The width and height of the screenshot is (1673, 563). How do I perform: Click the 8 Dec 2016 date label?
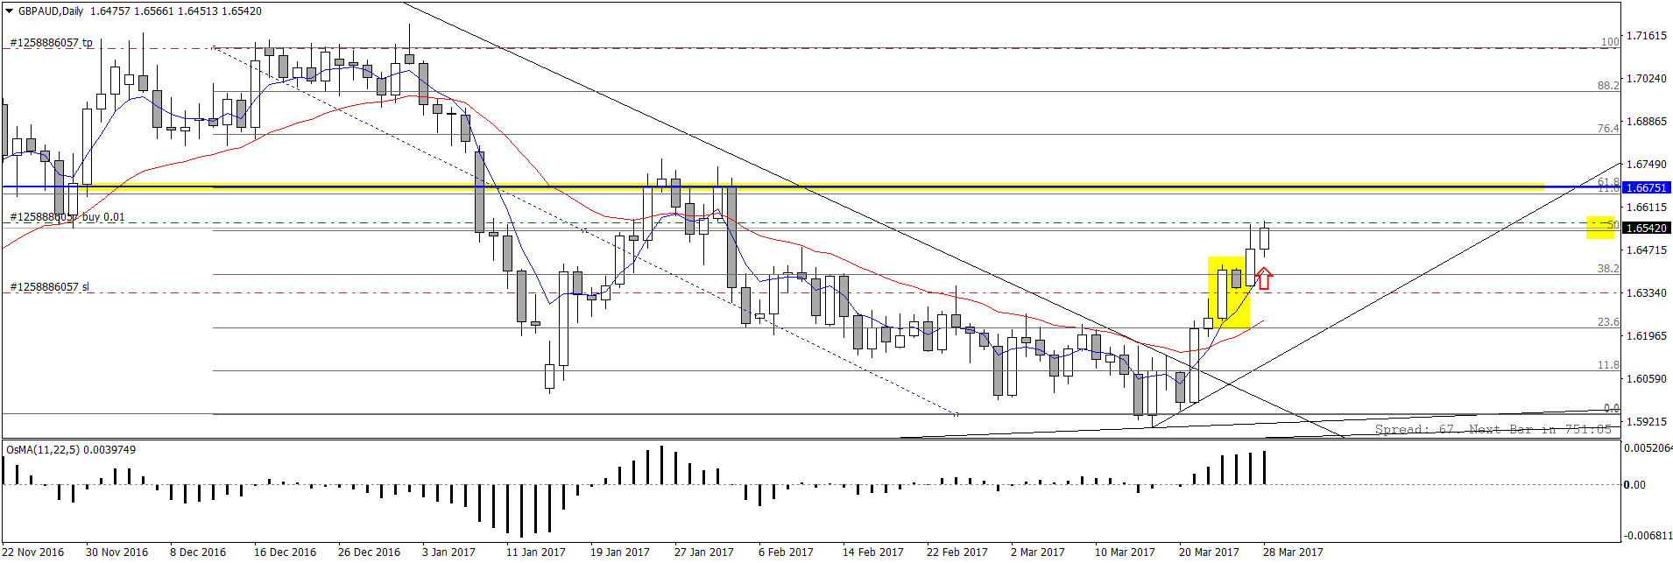tap(198, 552)
